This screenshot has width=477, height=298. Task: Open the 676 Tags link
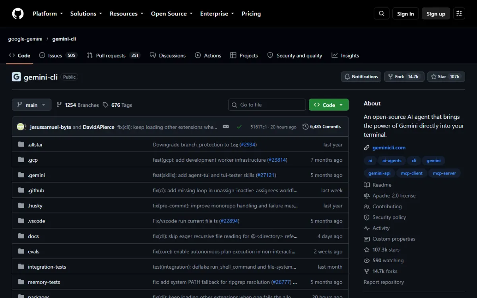pyautogui.click(x=117, y=105)
